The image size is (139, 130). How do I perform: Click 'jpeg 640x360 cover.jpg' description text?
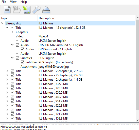click(x=54, y=67)
